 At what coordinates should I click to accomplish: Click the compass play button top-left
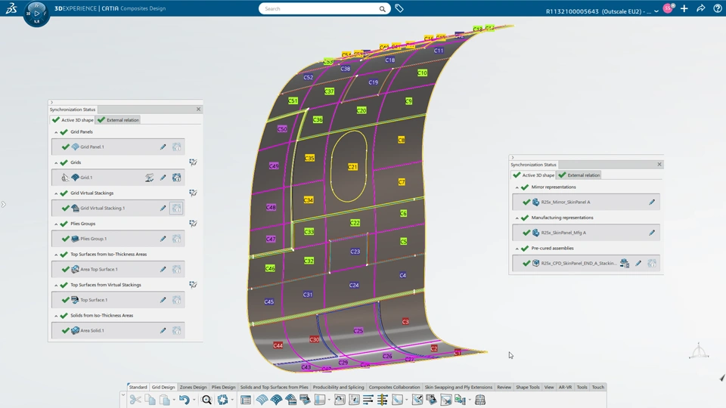tap(36, 13)
